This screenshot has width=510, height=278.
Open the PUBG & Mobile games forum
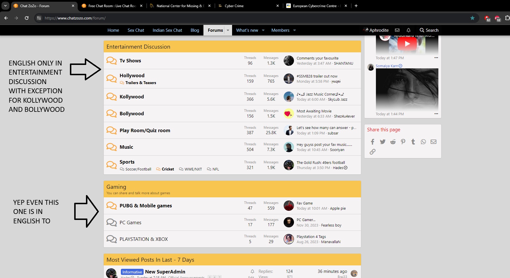tap(146, 206)
